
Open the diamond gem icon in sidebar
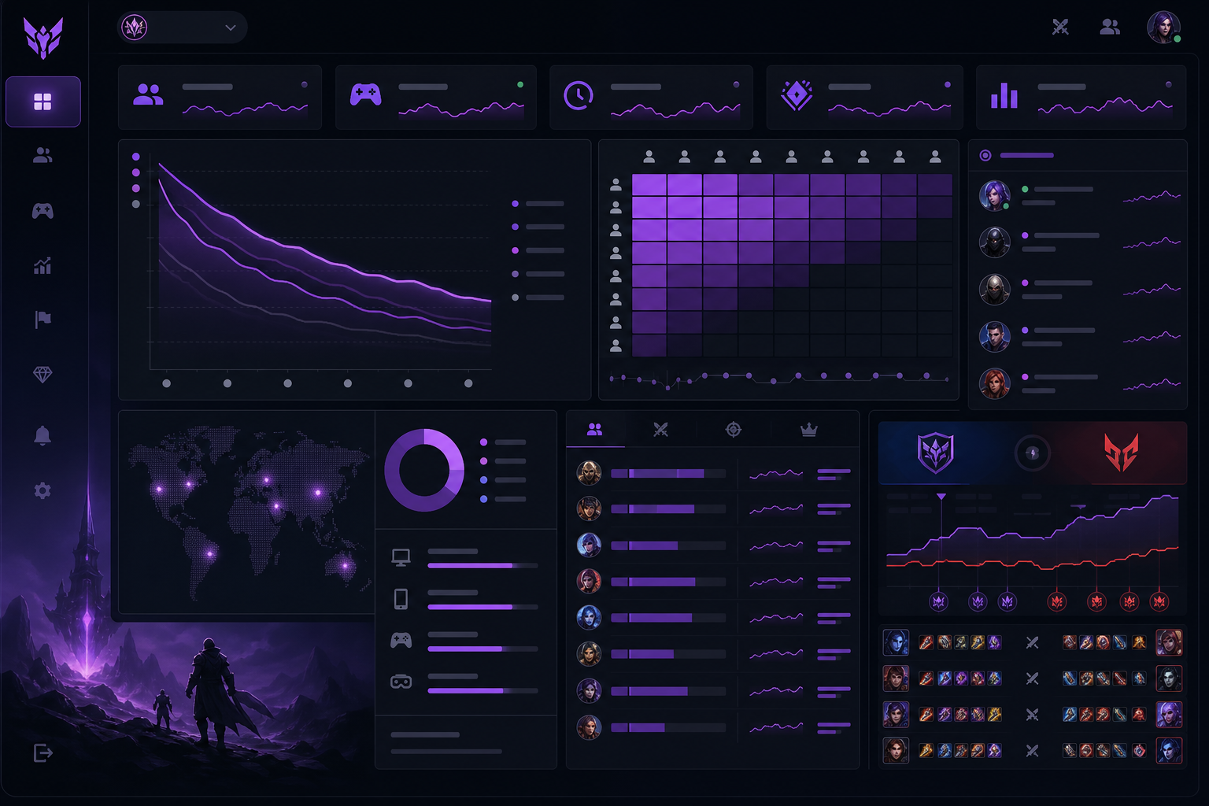tap(43, 375)
